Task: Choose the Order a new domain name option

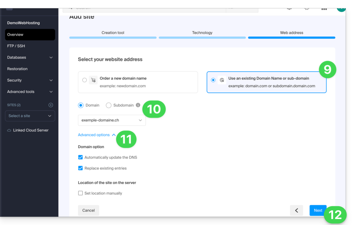Action: click(x=84, y=80)
